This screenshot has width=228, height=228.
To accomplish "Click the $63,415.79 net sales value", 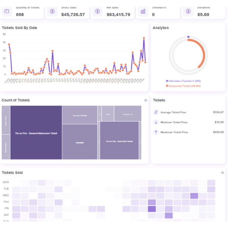I will (118, 14).
